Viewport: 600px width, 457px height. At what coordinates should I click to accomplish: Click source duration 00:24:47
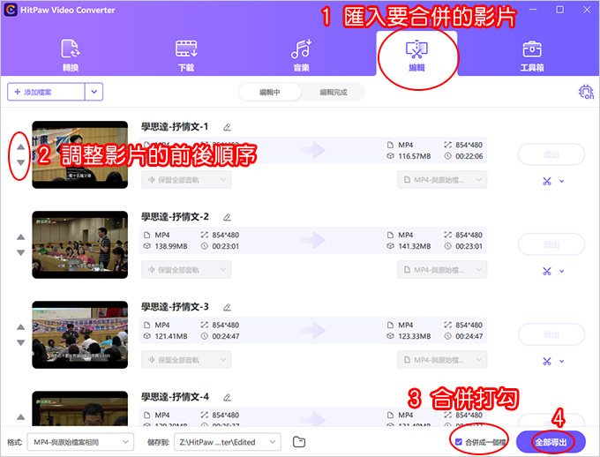226,336
